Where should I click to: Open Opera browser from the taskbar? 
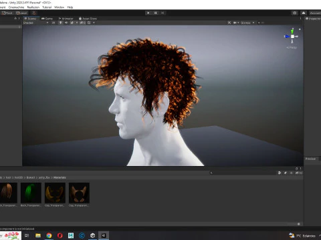(x=60, y=235)
